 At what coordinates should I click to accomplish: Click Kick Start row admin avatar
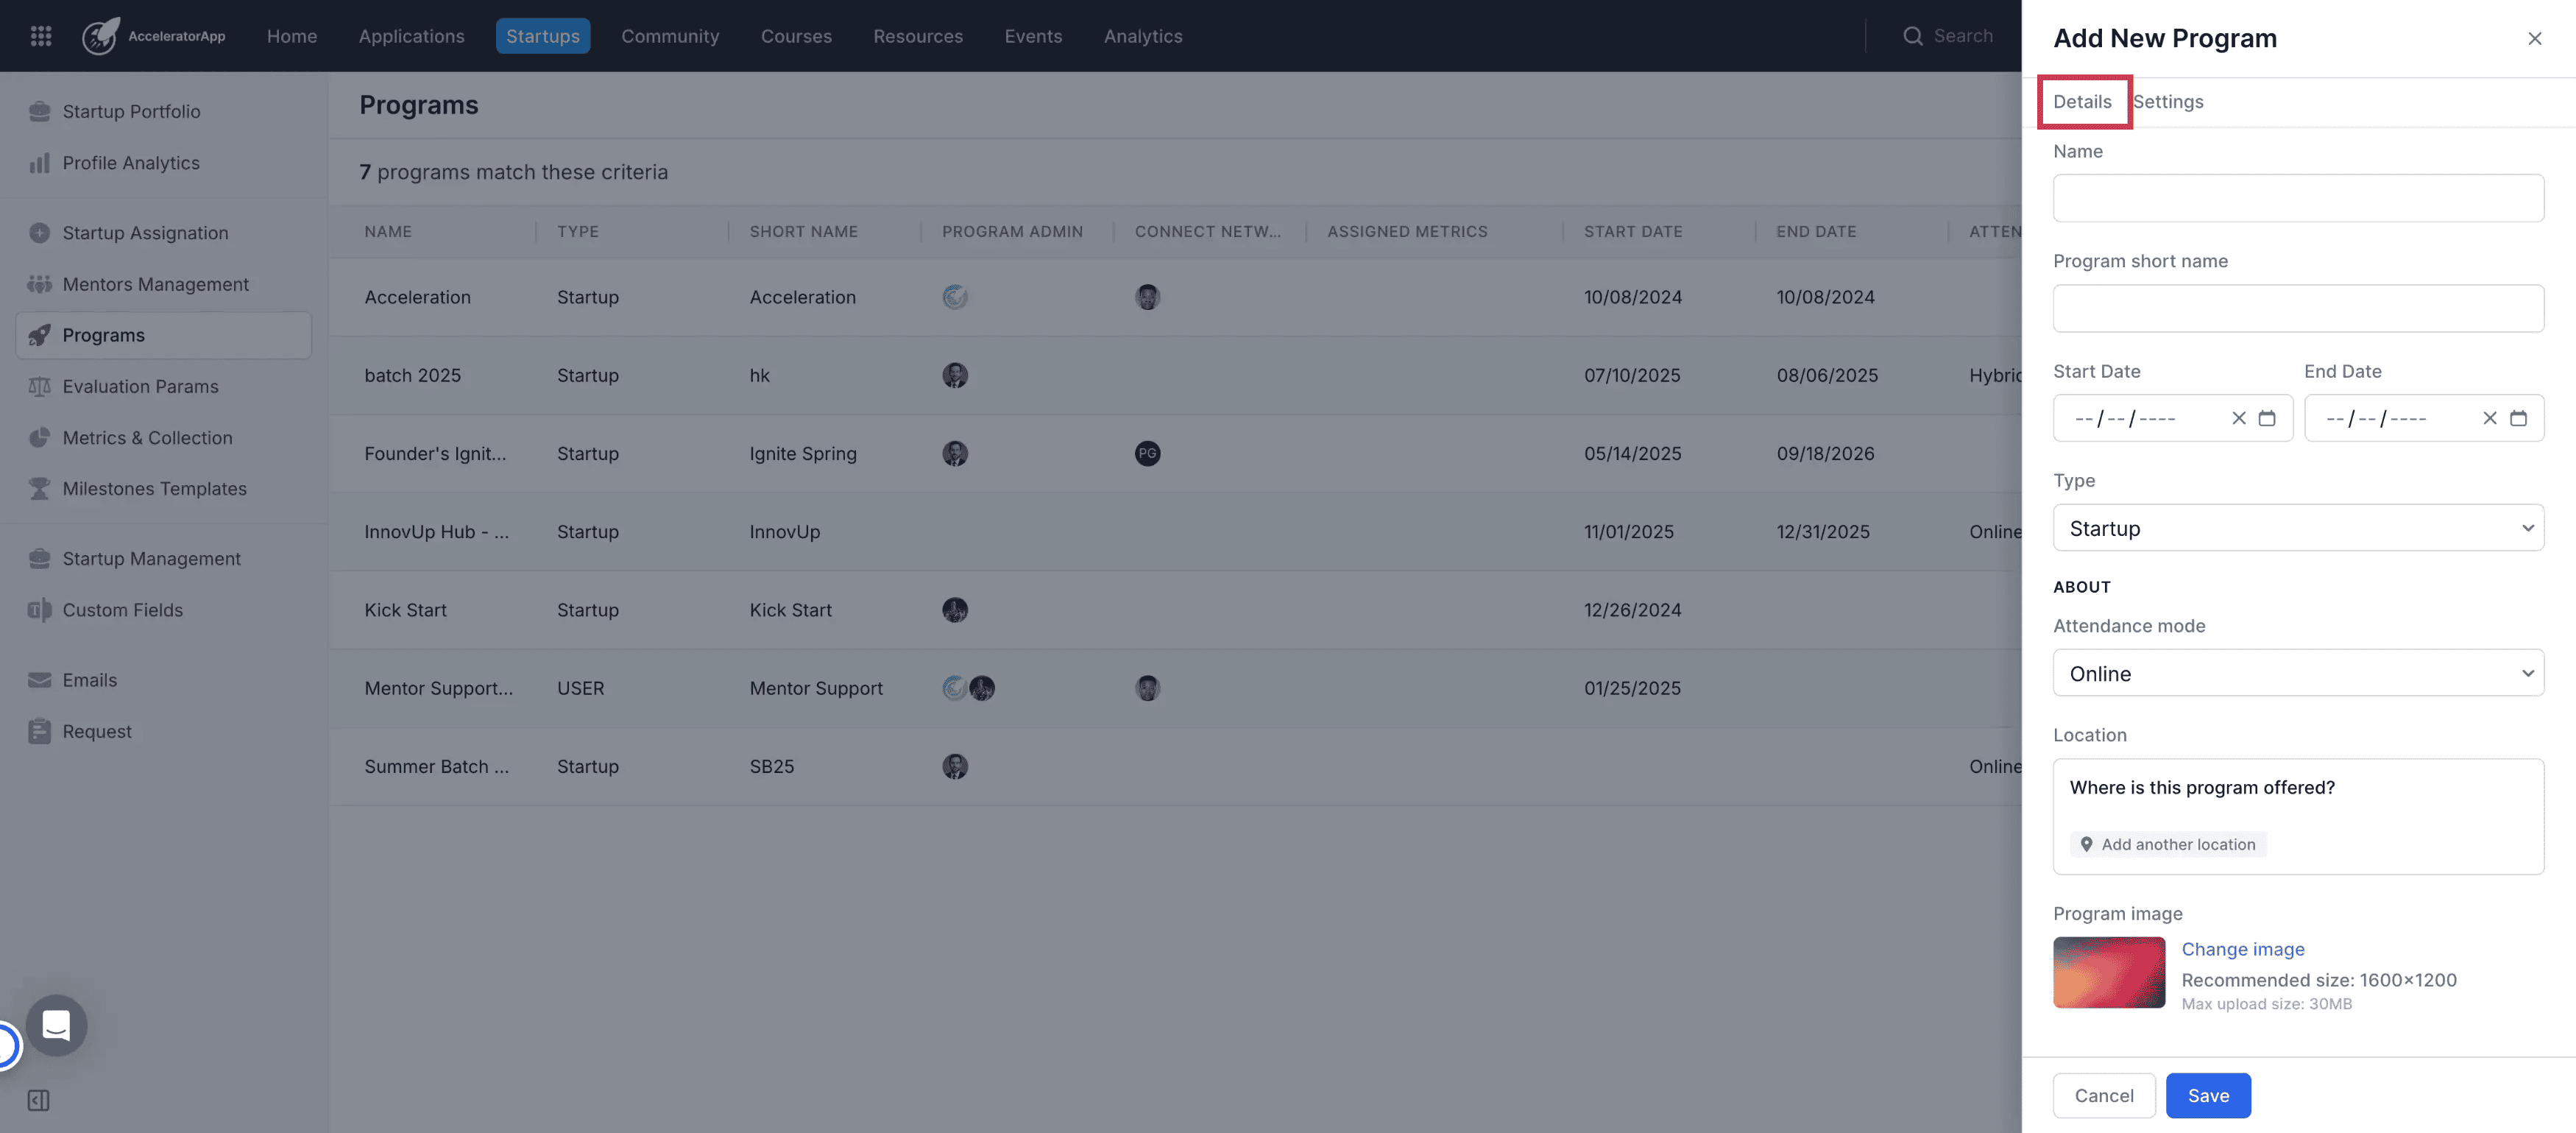[955, 610]
